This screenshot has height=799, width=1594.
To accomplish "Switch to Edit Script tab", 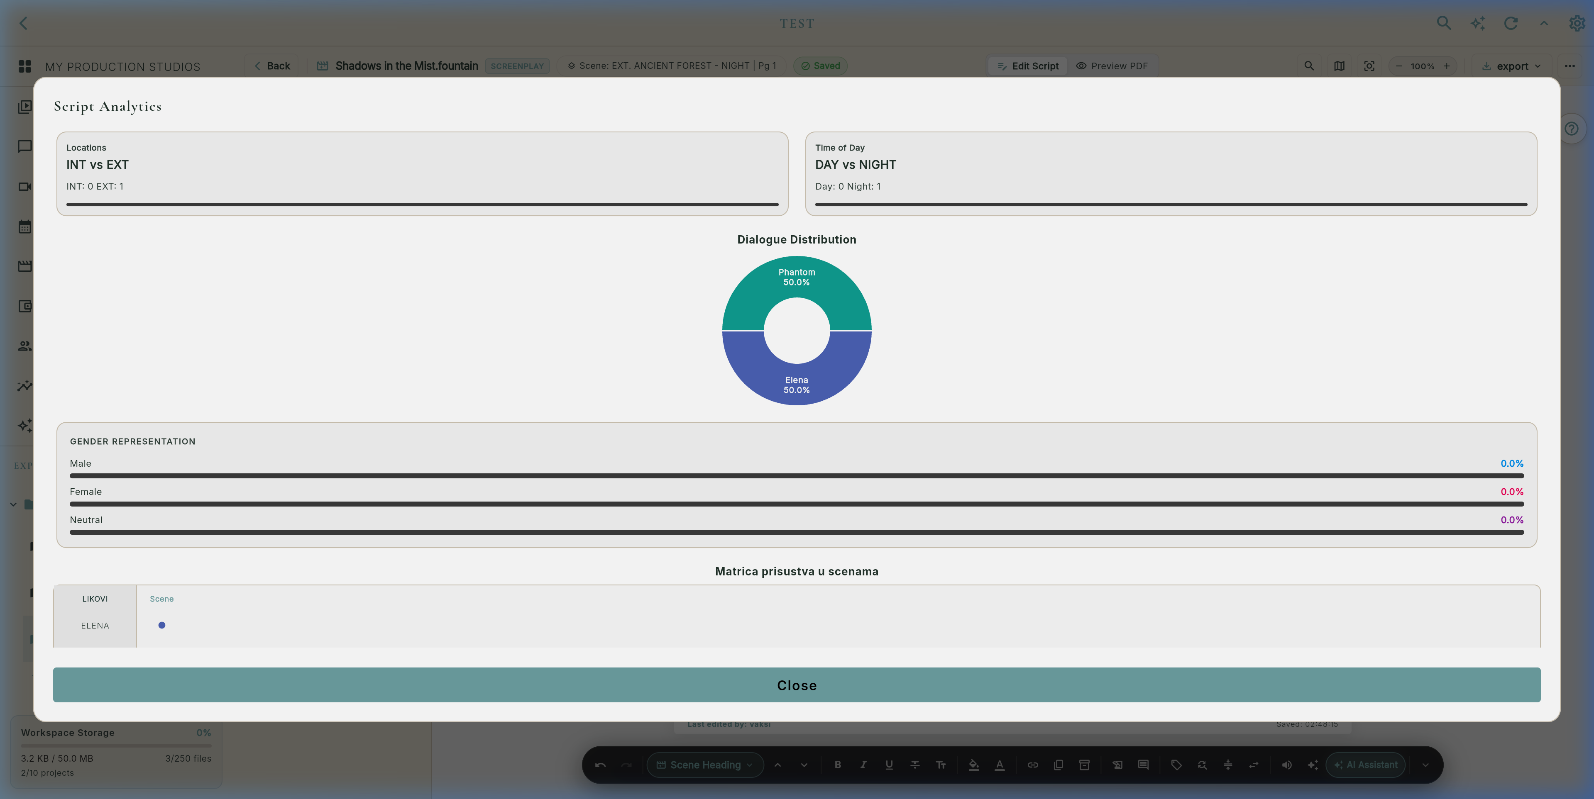I will coord(1028,66).
